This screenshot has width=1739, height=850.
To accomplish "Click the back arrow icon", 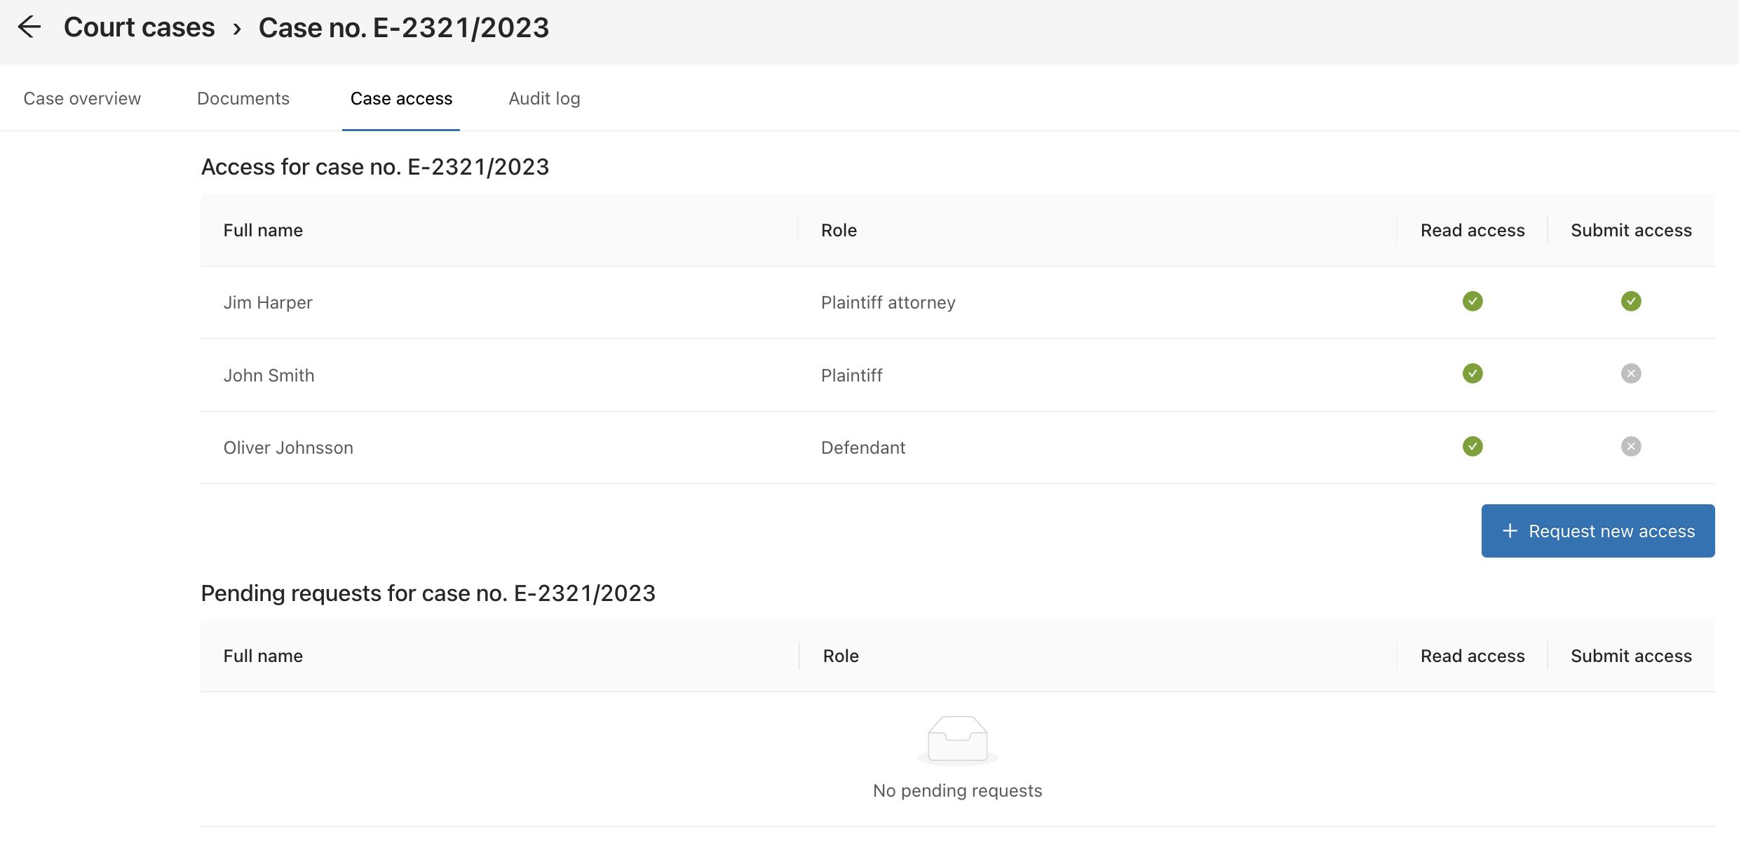I will point(29,27).
